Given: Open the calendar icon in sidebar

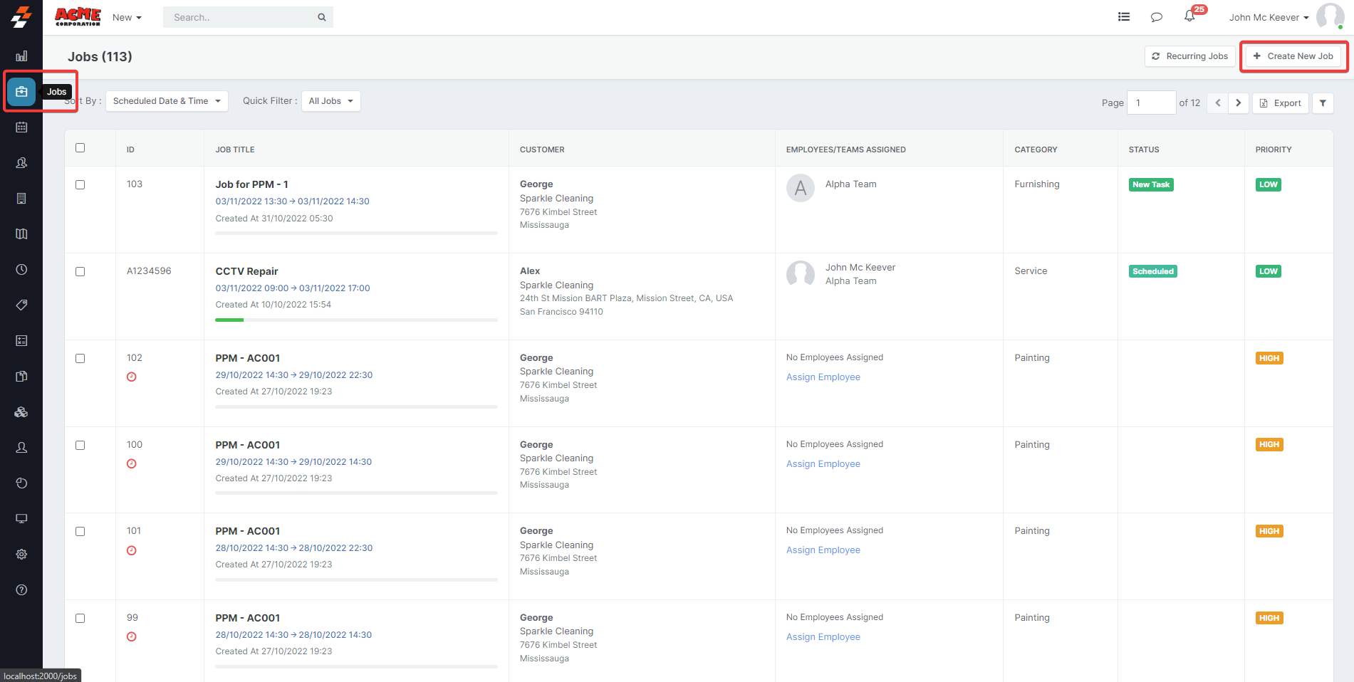Looking at the screenshot, I should [21, 127].
